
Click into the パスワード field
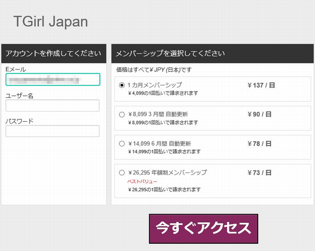tap(52, 131)
